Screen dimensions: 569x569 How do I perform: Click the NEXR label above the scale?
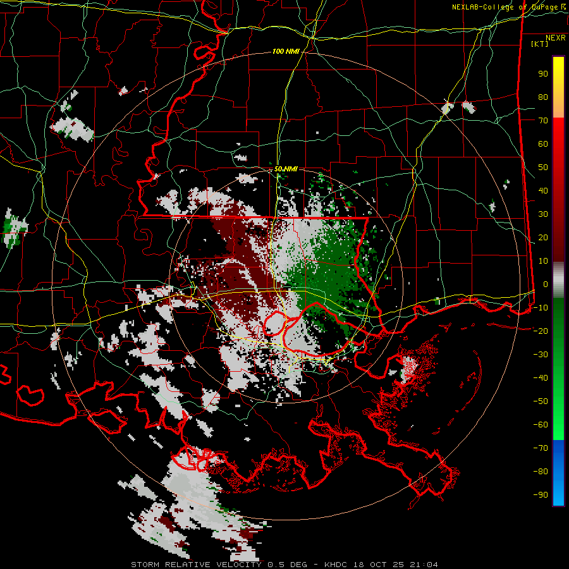point(556,38)
